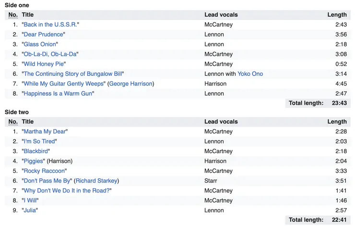The image size is (355, 226).
Task: Click Side two "Title" column header
Action: click(28, 121)
